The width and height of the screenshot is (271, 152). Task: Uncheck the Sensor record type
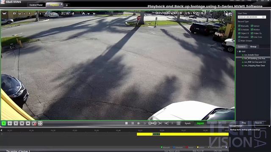click(x=252, y=26)
